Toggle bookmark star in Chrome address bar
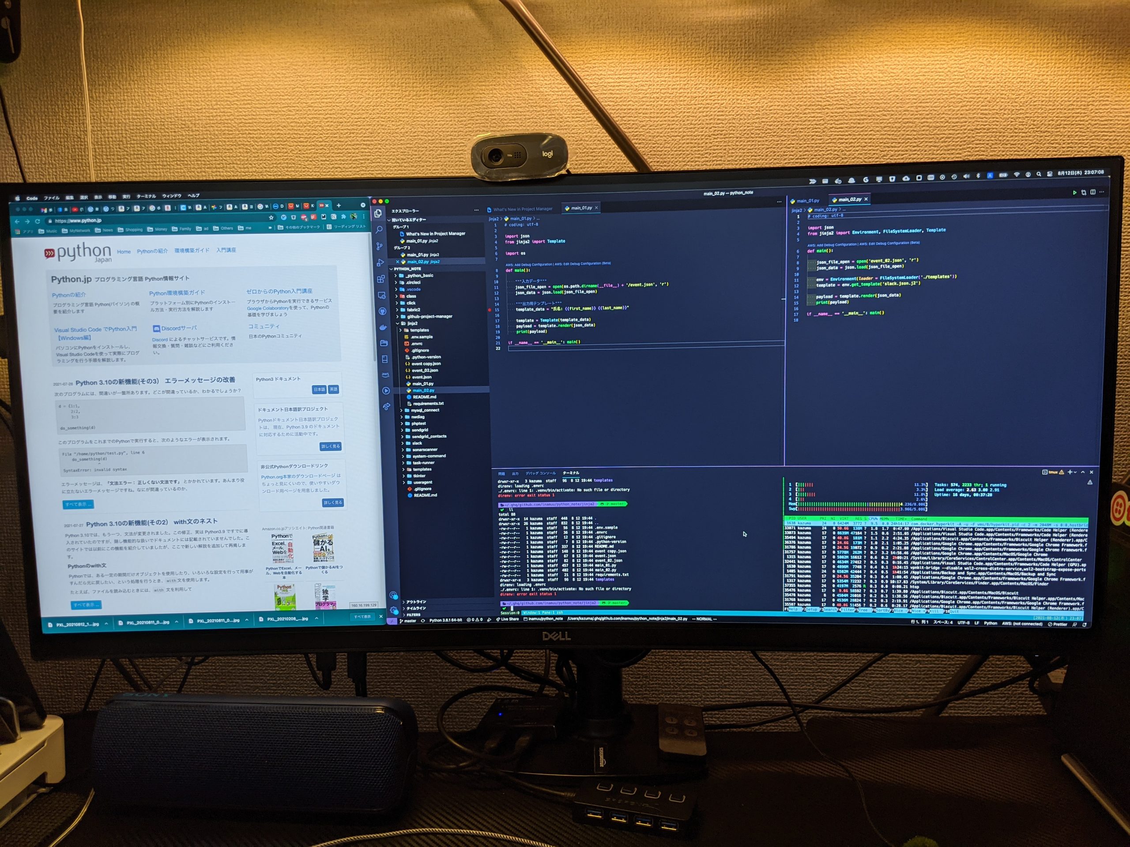 [271, 218]
